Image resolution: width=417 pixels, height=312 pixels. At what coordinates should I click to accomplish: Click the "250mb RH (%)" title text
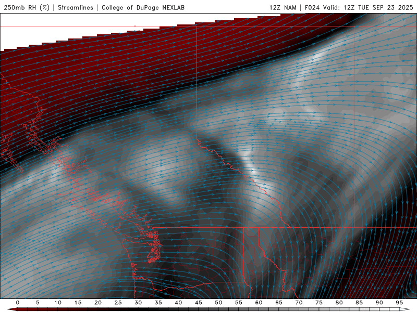(27, 7)
